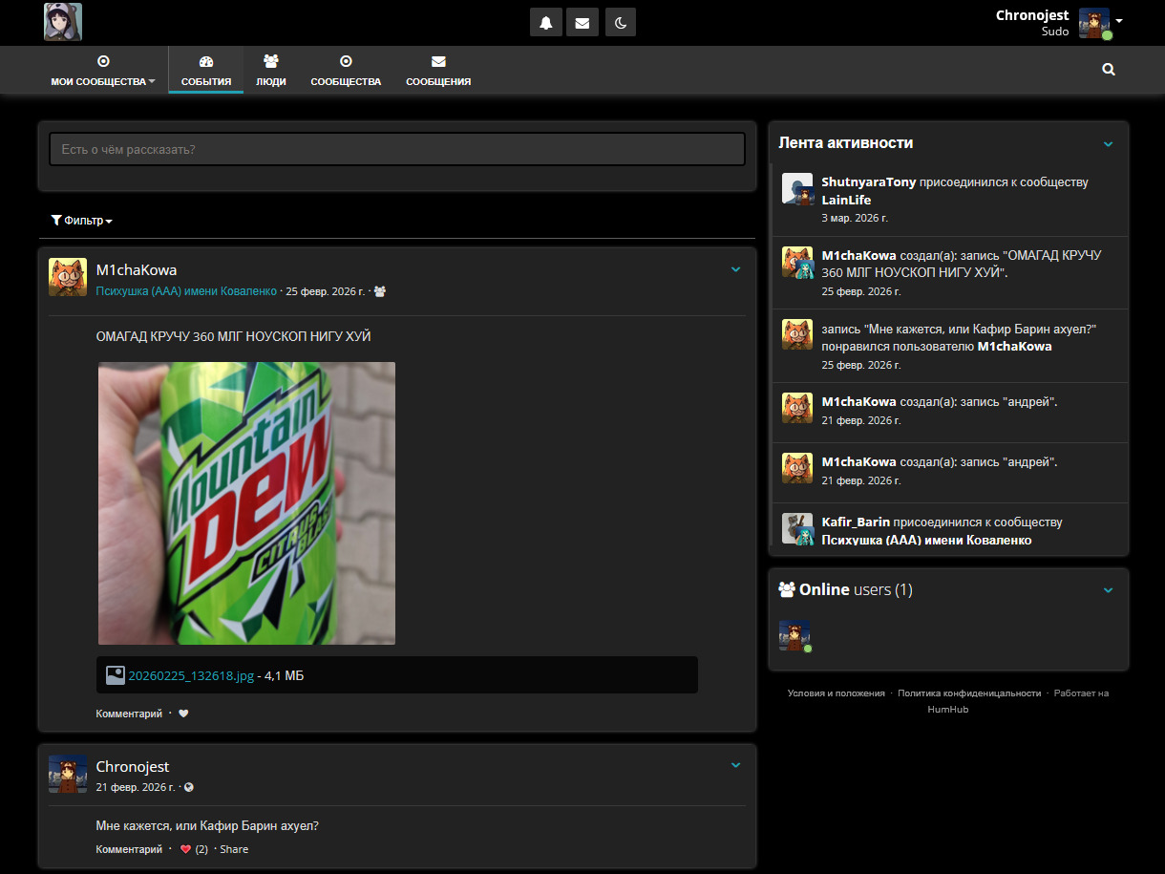Click Share on the Chronojest post

(234, 849)
